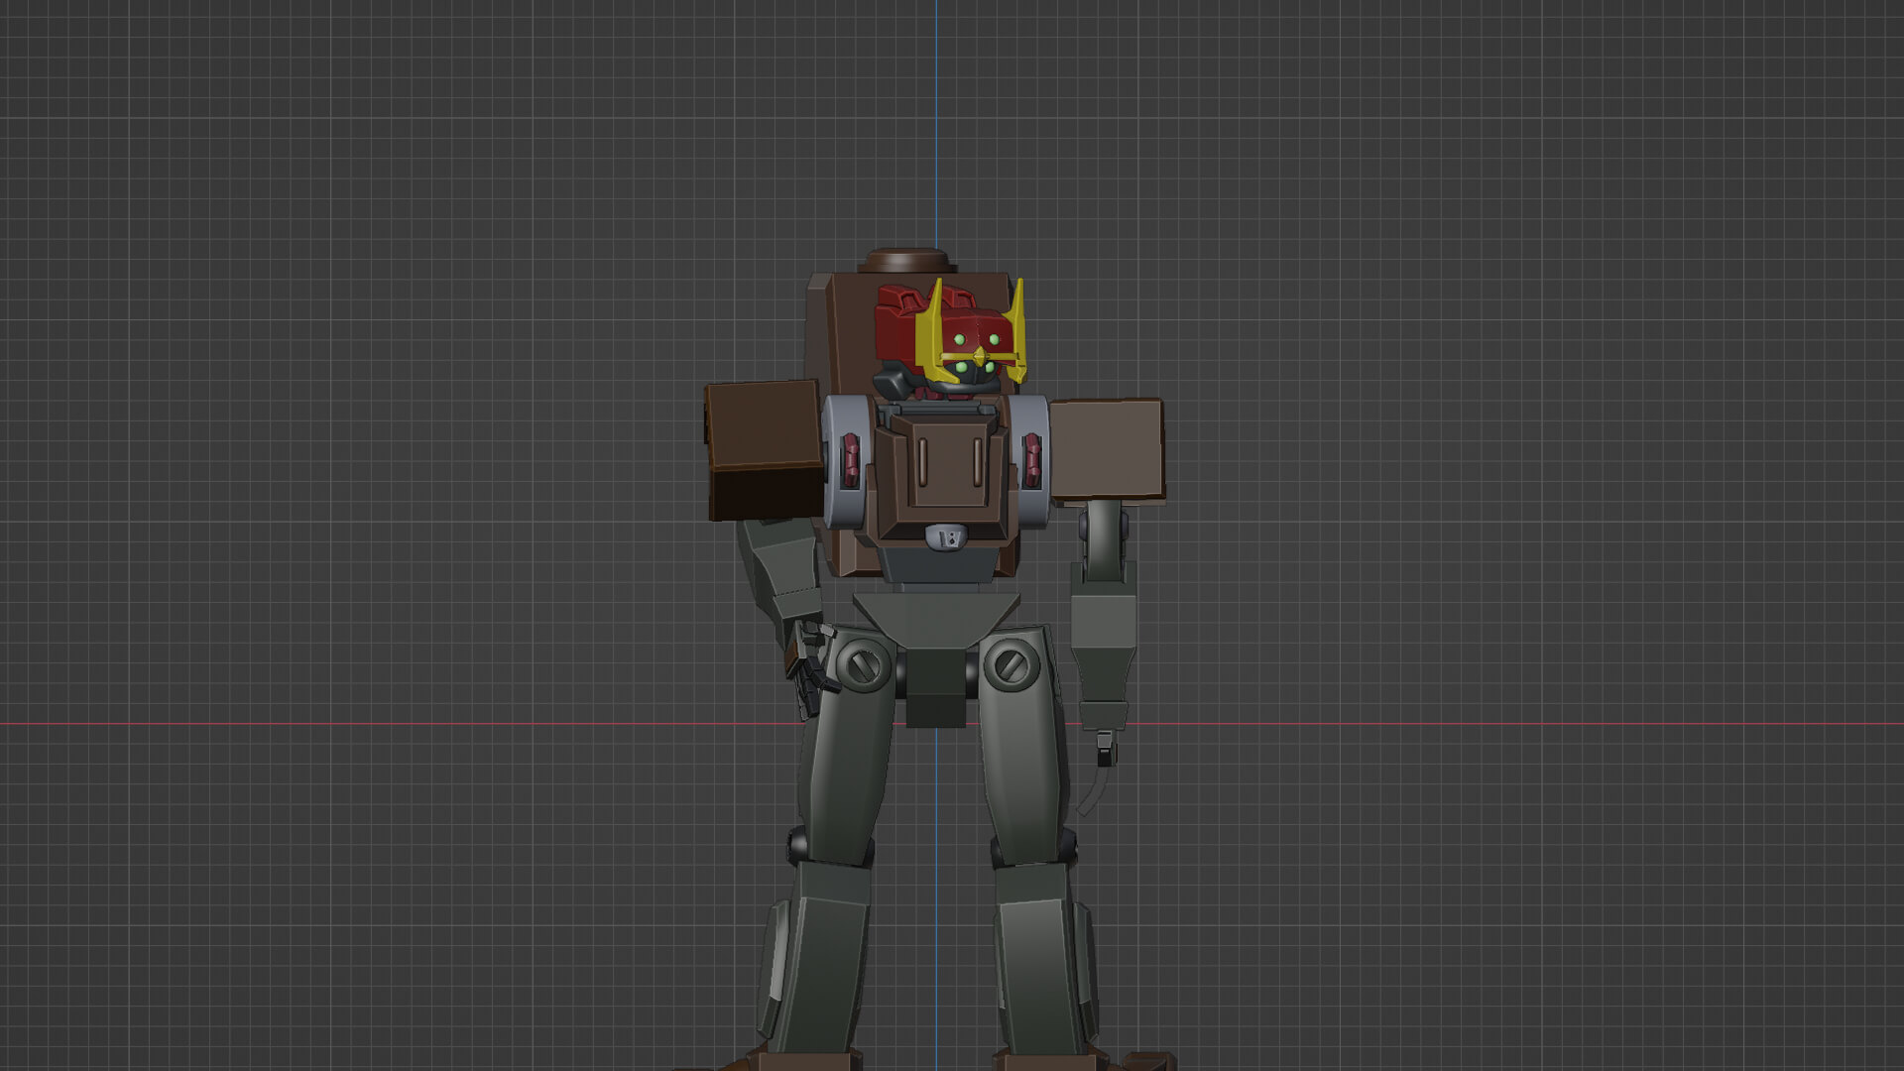The image size is (1904, 1071).
Task: Click the brown shoulder box on the left
Action: [x=763, y=449]
